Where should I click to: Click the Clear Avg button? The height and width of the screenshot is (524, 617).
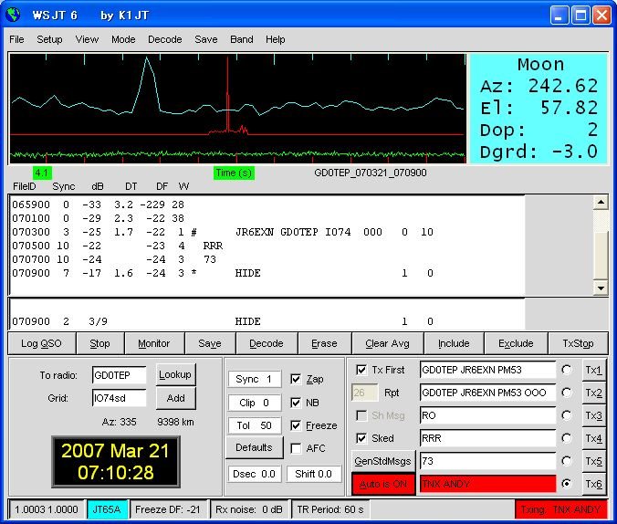389,343
